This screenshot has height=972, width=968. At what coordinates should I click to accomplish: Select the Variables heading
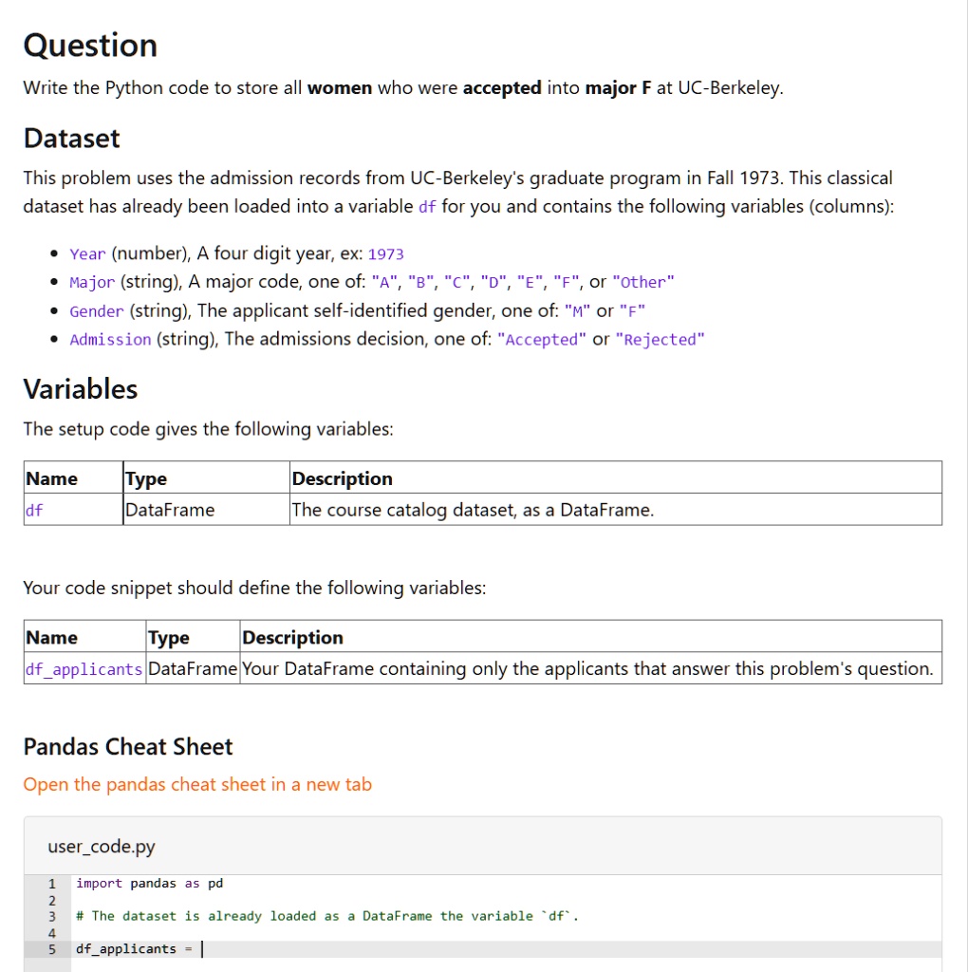81,389
